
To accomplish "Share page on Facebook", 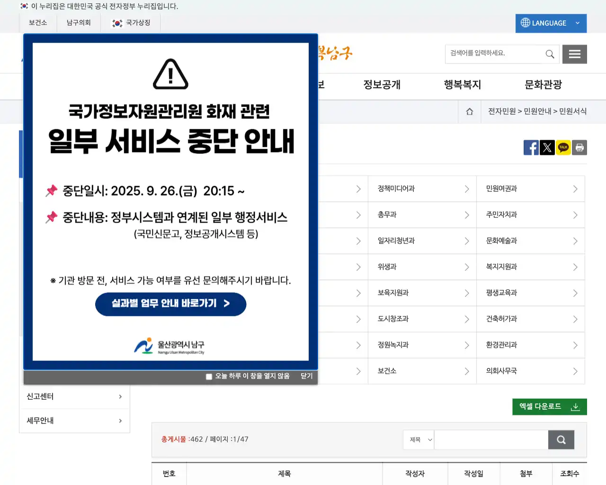I will pyautogui.click(x=531, y=147).
